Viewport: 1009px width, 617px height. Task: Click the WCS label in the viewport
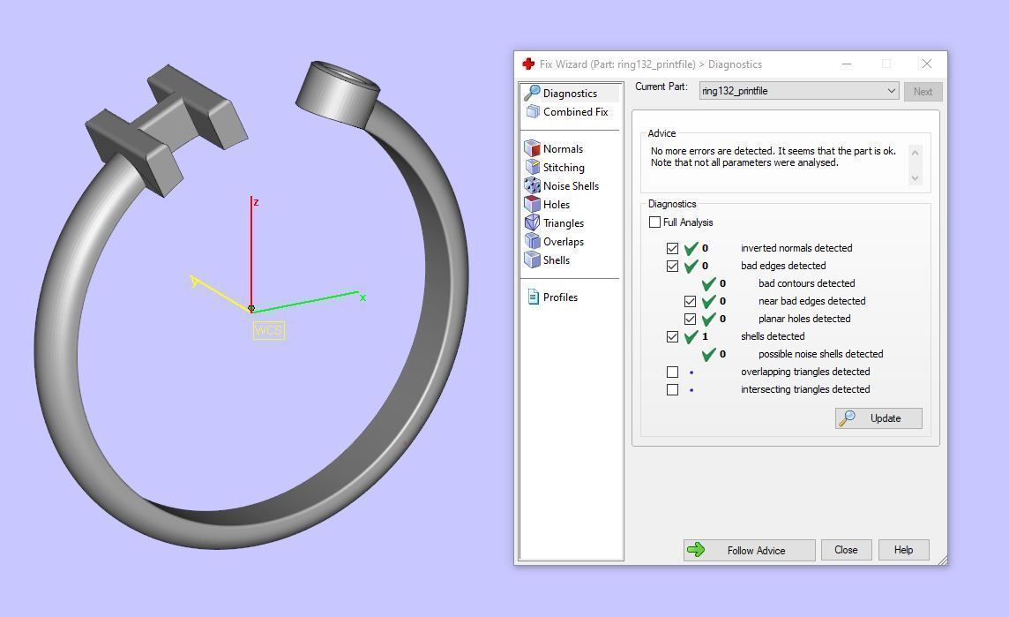[268, 331]
